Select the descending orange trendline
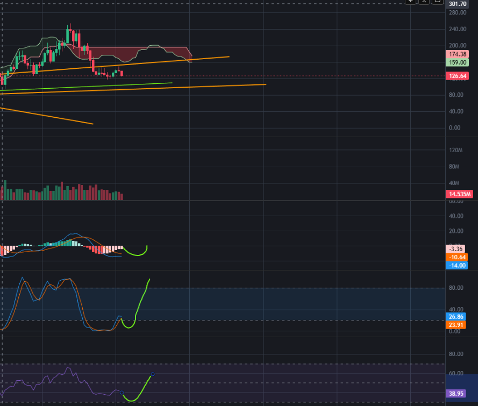478x406 pixels. [x=48, y=116]
